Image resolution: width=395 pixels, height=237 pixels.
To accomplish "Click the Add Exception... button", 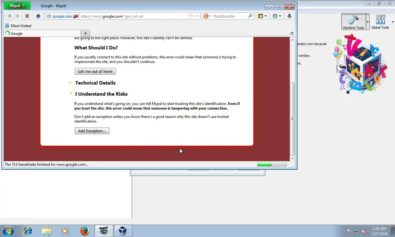I will 92,131.
